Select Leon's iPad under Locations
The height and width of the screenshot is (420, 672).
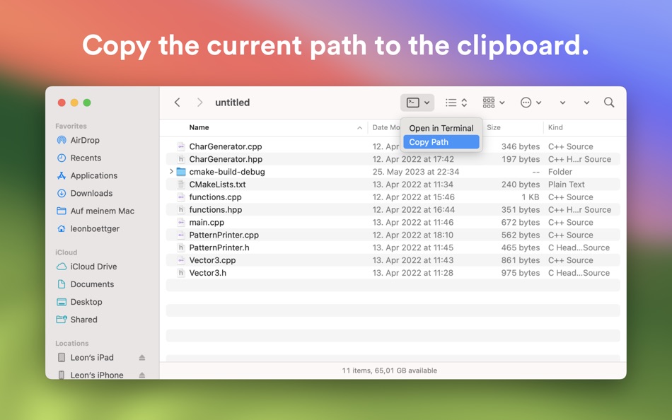(92, 358)
